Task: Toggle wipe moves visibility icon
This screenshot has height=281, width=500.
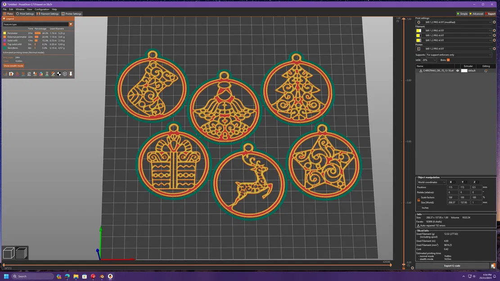Action: point(11,74)
